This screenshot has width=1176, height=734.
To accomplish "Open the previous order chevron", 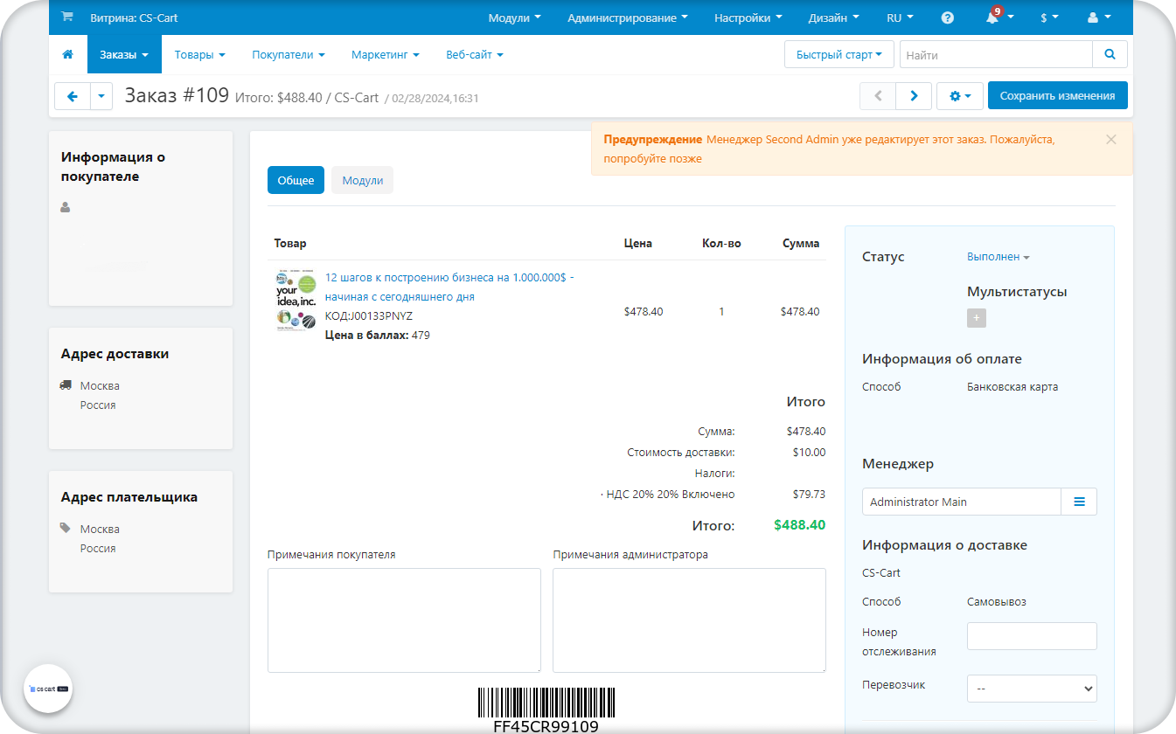I will click(879, 96).
